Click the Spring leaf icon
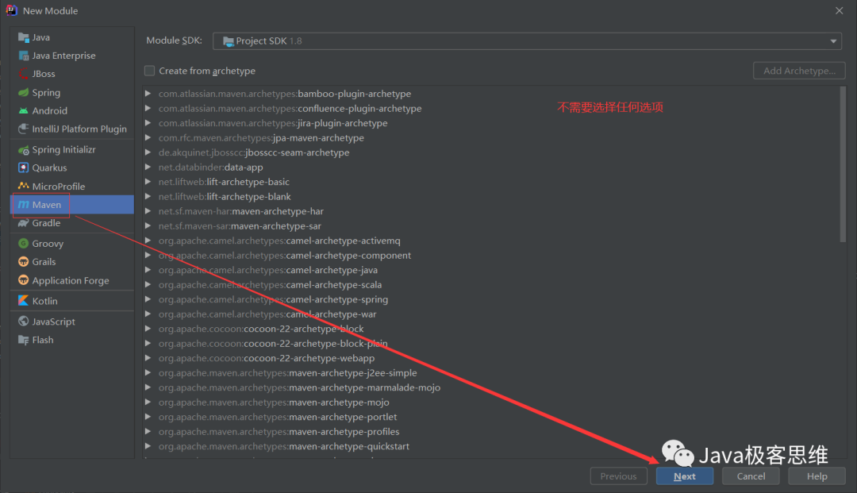 pyautogui.click(x=24, y=92)
